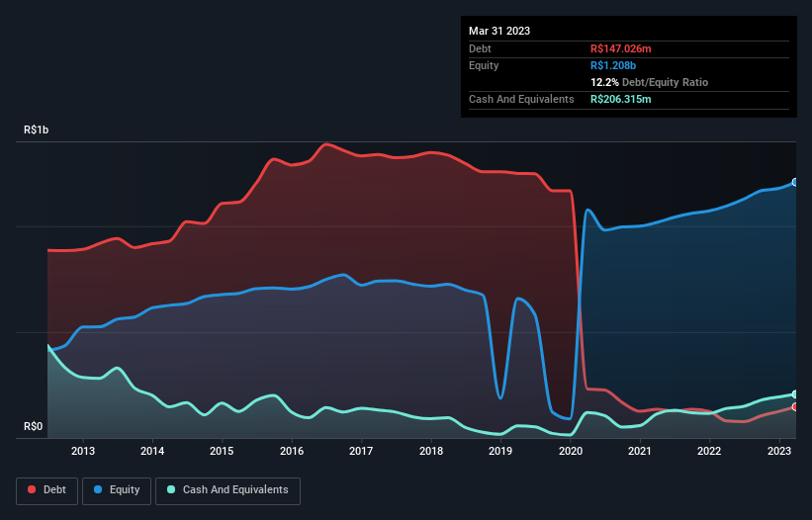Image resolution: width=812 pixels, height=520 pixels.
Task: Select the blue Equity endpoint marker
Action: click(795, 182)
